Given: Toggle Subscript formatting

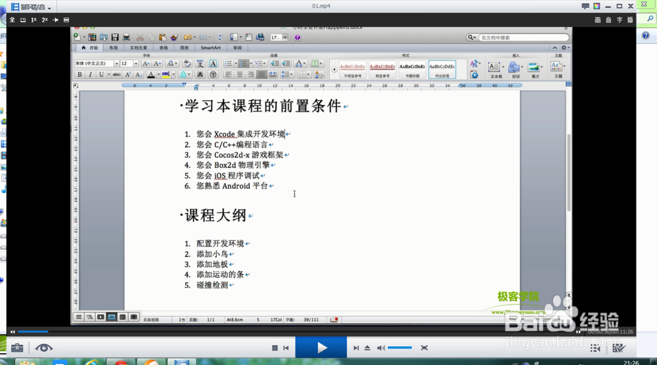Looking at the screenshot, I should [x=139, y=74].
